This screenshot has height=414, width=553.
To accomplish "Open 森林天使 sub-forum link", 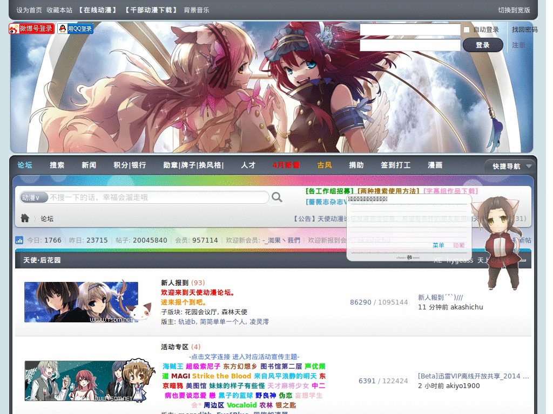I will (x=234, y=312).
